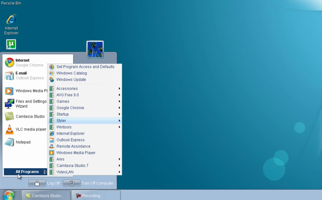This screenshot has height=200, width=322.
Task: Click the Windows Update icon
Action: (52, 80)
